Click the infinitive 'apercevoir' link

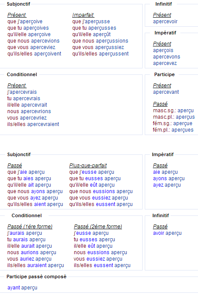coord(165,22)
